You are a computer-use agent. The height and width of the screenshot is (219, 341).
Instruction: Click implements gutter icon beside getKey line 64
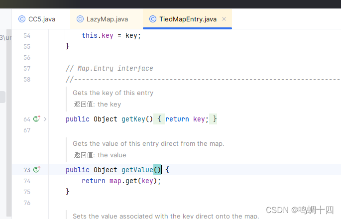37,119
